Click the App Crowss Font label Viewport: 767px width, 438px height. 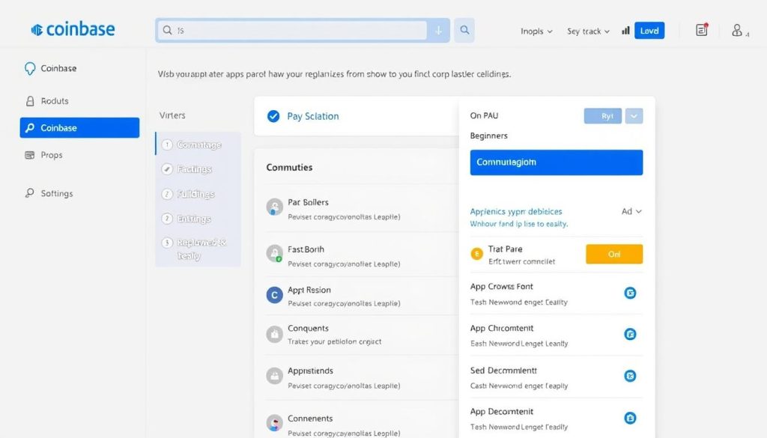[501, 287]
